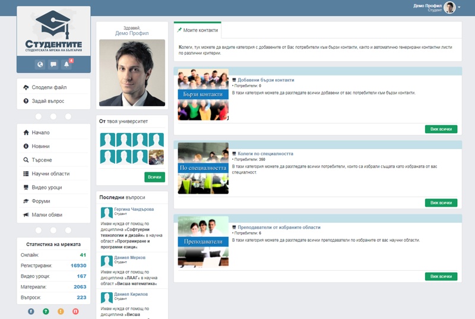
Task: Click the Форуми graduation cap icon
Action: click(26, 201)
